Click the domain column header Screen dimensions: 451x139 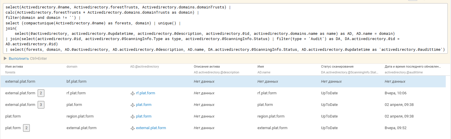[x=72, y=66]
